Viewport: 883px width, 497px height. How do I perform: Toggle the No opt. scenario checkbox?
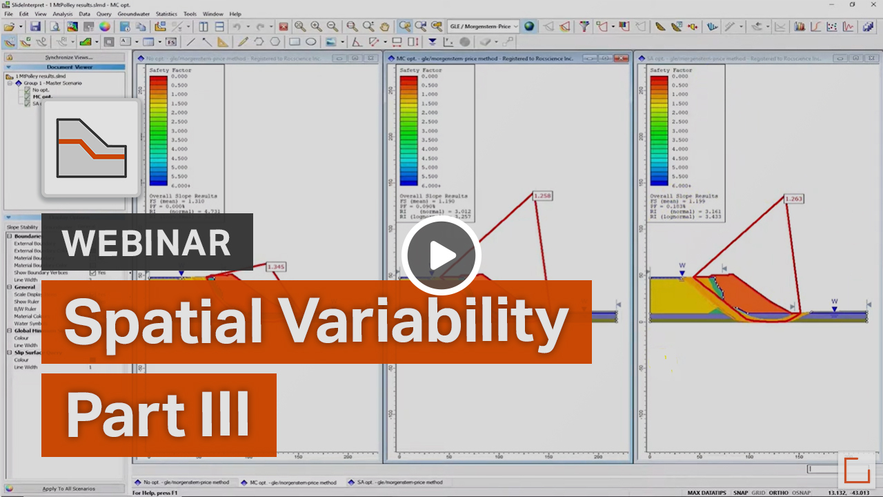click(x=28, y=90)
